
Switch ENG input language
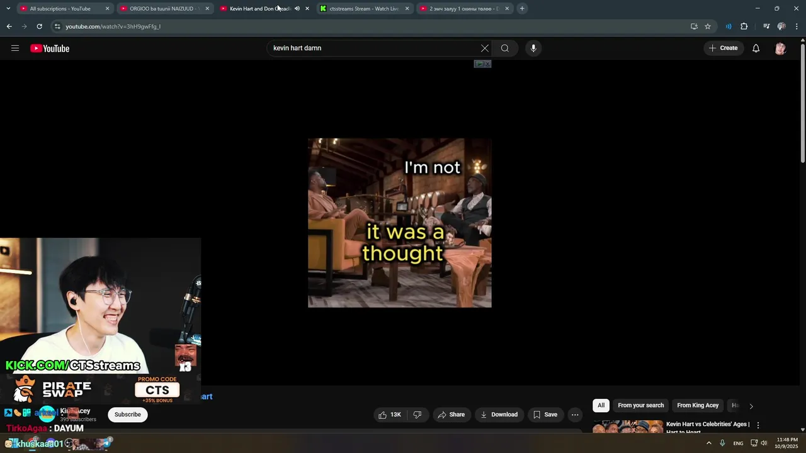pyautogui.click(x=738, y=444)
